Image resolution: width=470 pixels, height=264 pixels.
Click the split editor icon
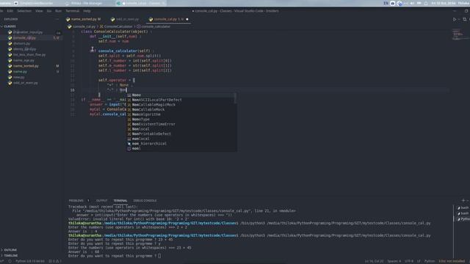(x=465, y=19)
